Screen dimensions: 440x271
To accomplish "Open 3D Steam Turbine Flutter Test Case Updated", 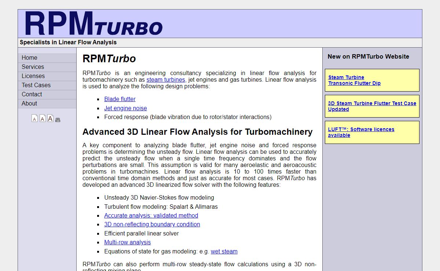I will [372, 106].
